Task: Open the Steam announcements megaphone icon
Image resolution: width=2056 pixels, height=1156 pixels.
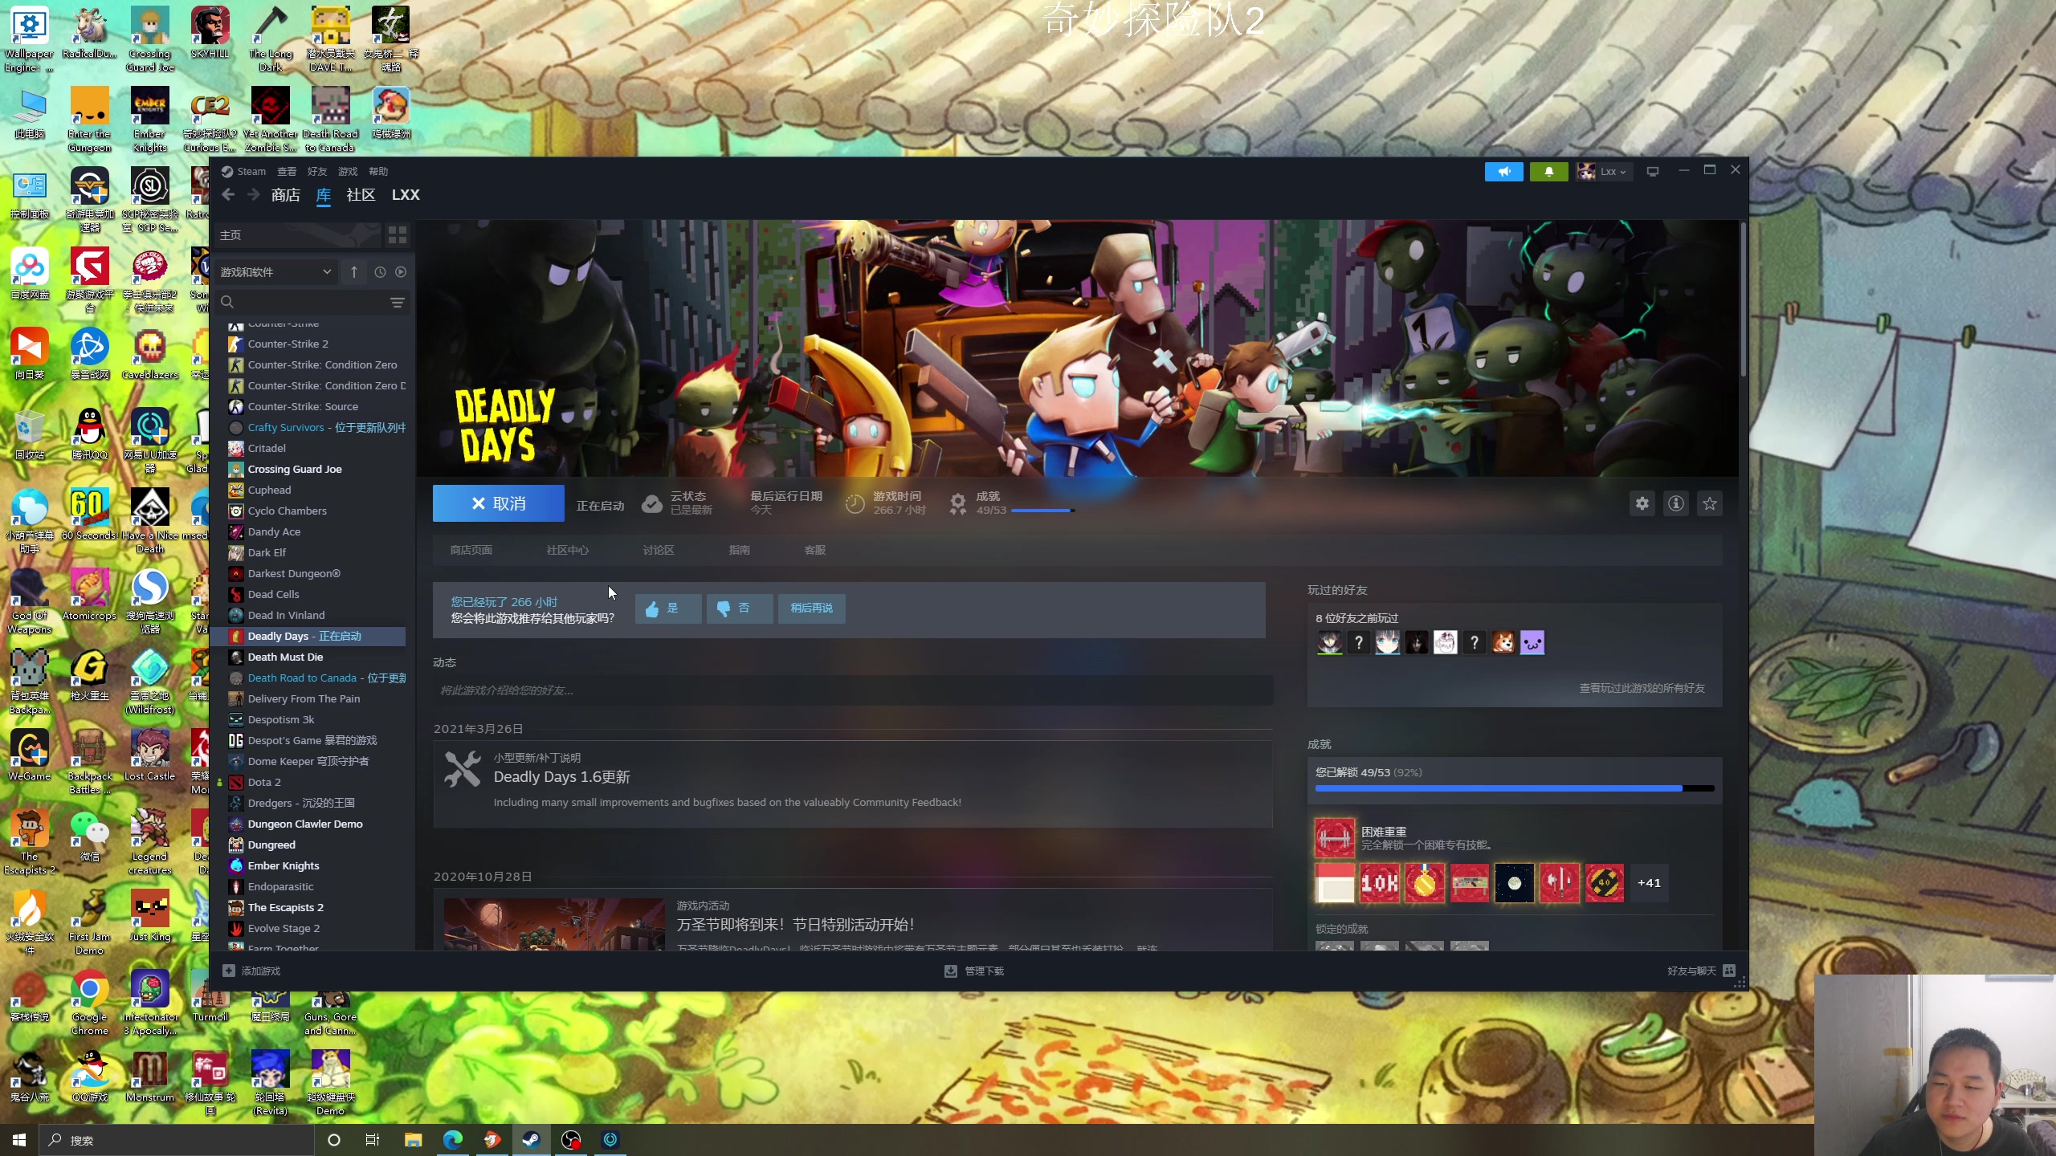Action: tap(1503, 171)
